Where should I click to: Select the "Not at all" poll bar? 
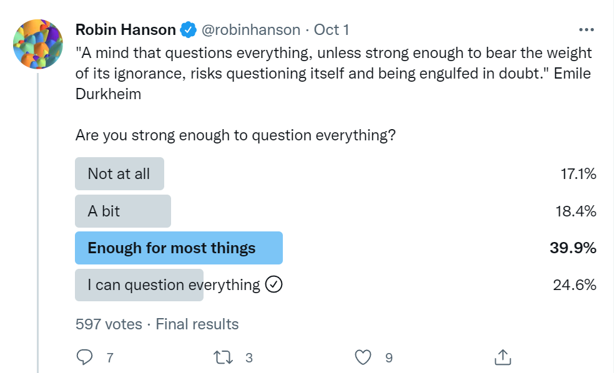tap(119, 174)
